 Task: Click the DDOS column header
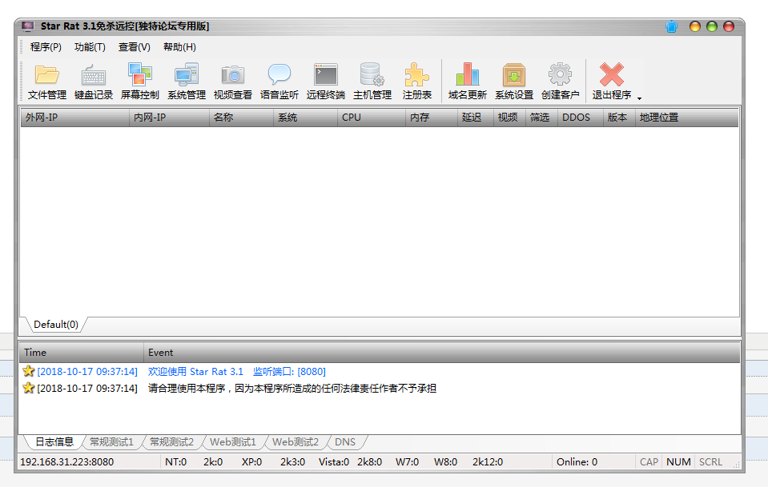[581, 118]
